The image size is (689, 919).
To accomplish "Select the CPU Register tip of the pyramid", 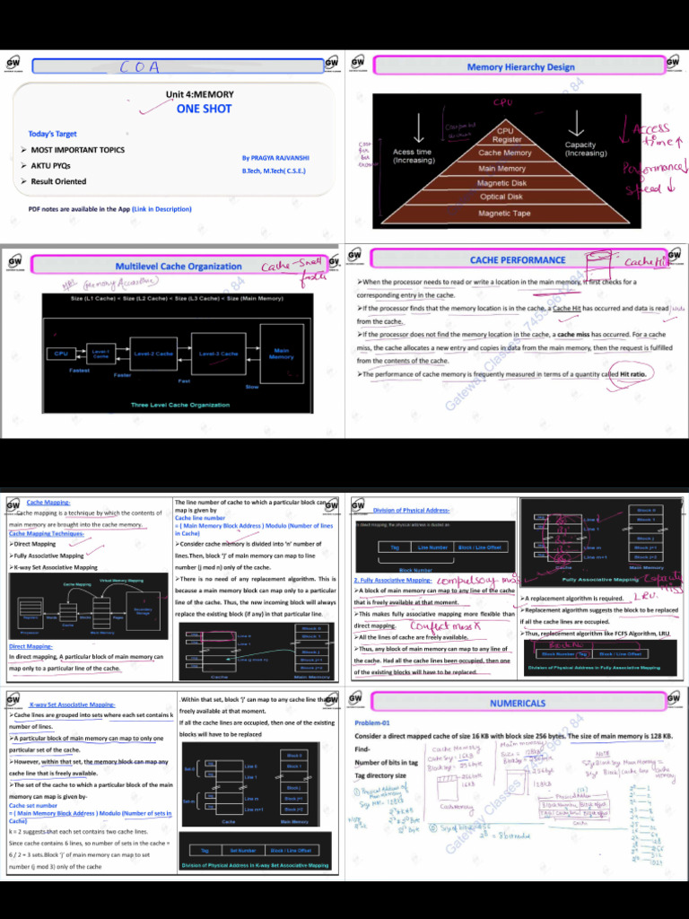I will (x=506, y=136).
